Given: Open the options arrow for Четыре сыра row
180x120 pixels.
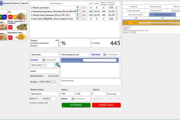Looking at the screenshot, I should [x=78, y=15].
